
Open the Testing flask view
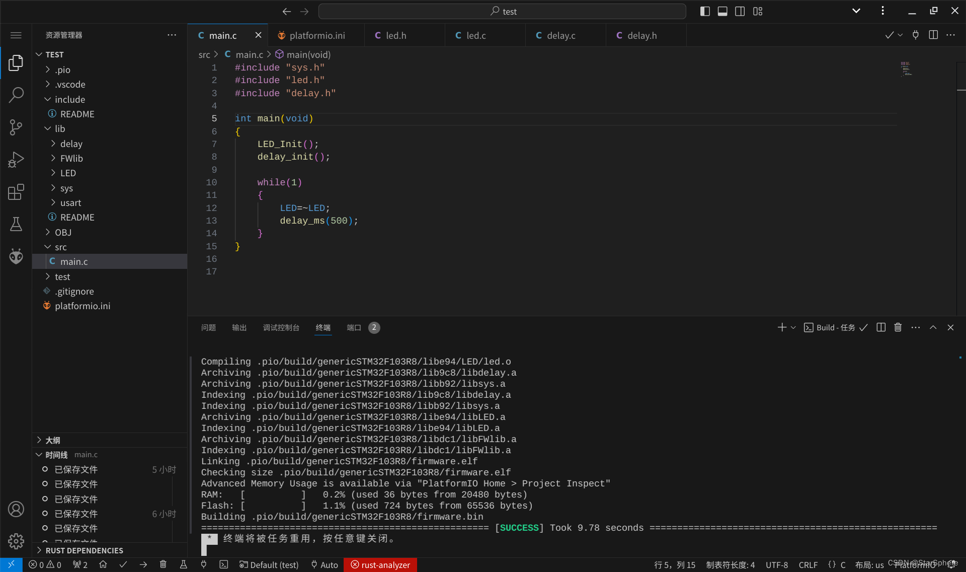pyautogui.click(x=16, y=224)
